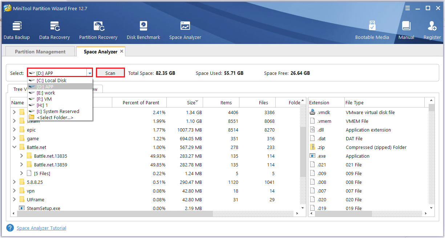Click the .zip extension icon
The height and width of the screenshot is (238, 445).
tap(312, 147)
